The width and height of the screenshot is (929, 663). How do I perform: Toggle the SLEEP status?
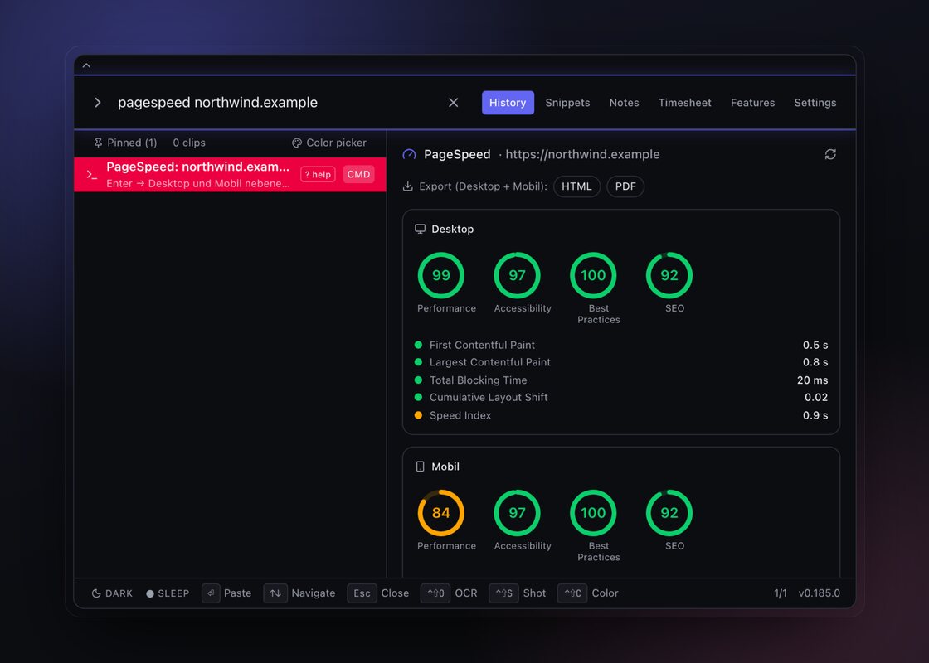[168, 593]
